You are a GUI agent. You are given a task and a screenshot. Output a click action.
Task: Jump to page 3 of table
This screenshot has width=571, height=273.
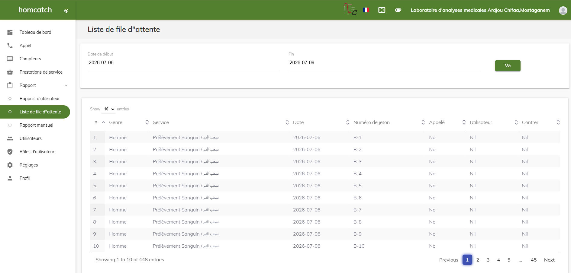click(x=488, y=260)
